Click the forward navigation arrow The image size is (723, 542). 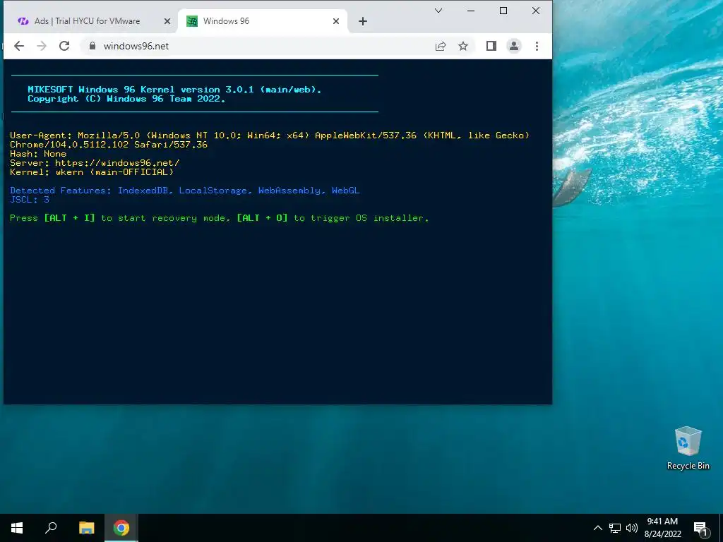(42, 46)
